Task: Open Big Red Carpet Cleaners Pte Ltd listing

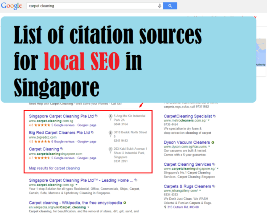Action: tap(59, 133)
